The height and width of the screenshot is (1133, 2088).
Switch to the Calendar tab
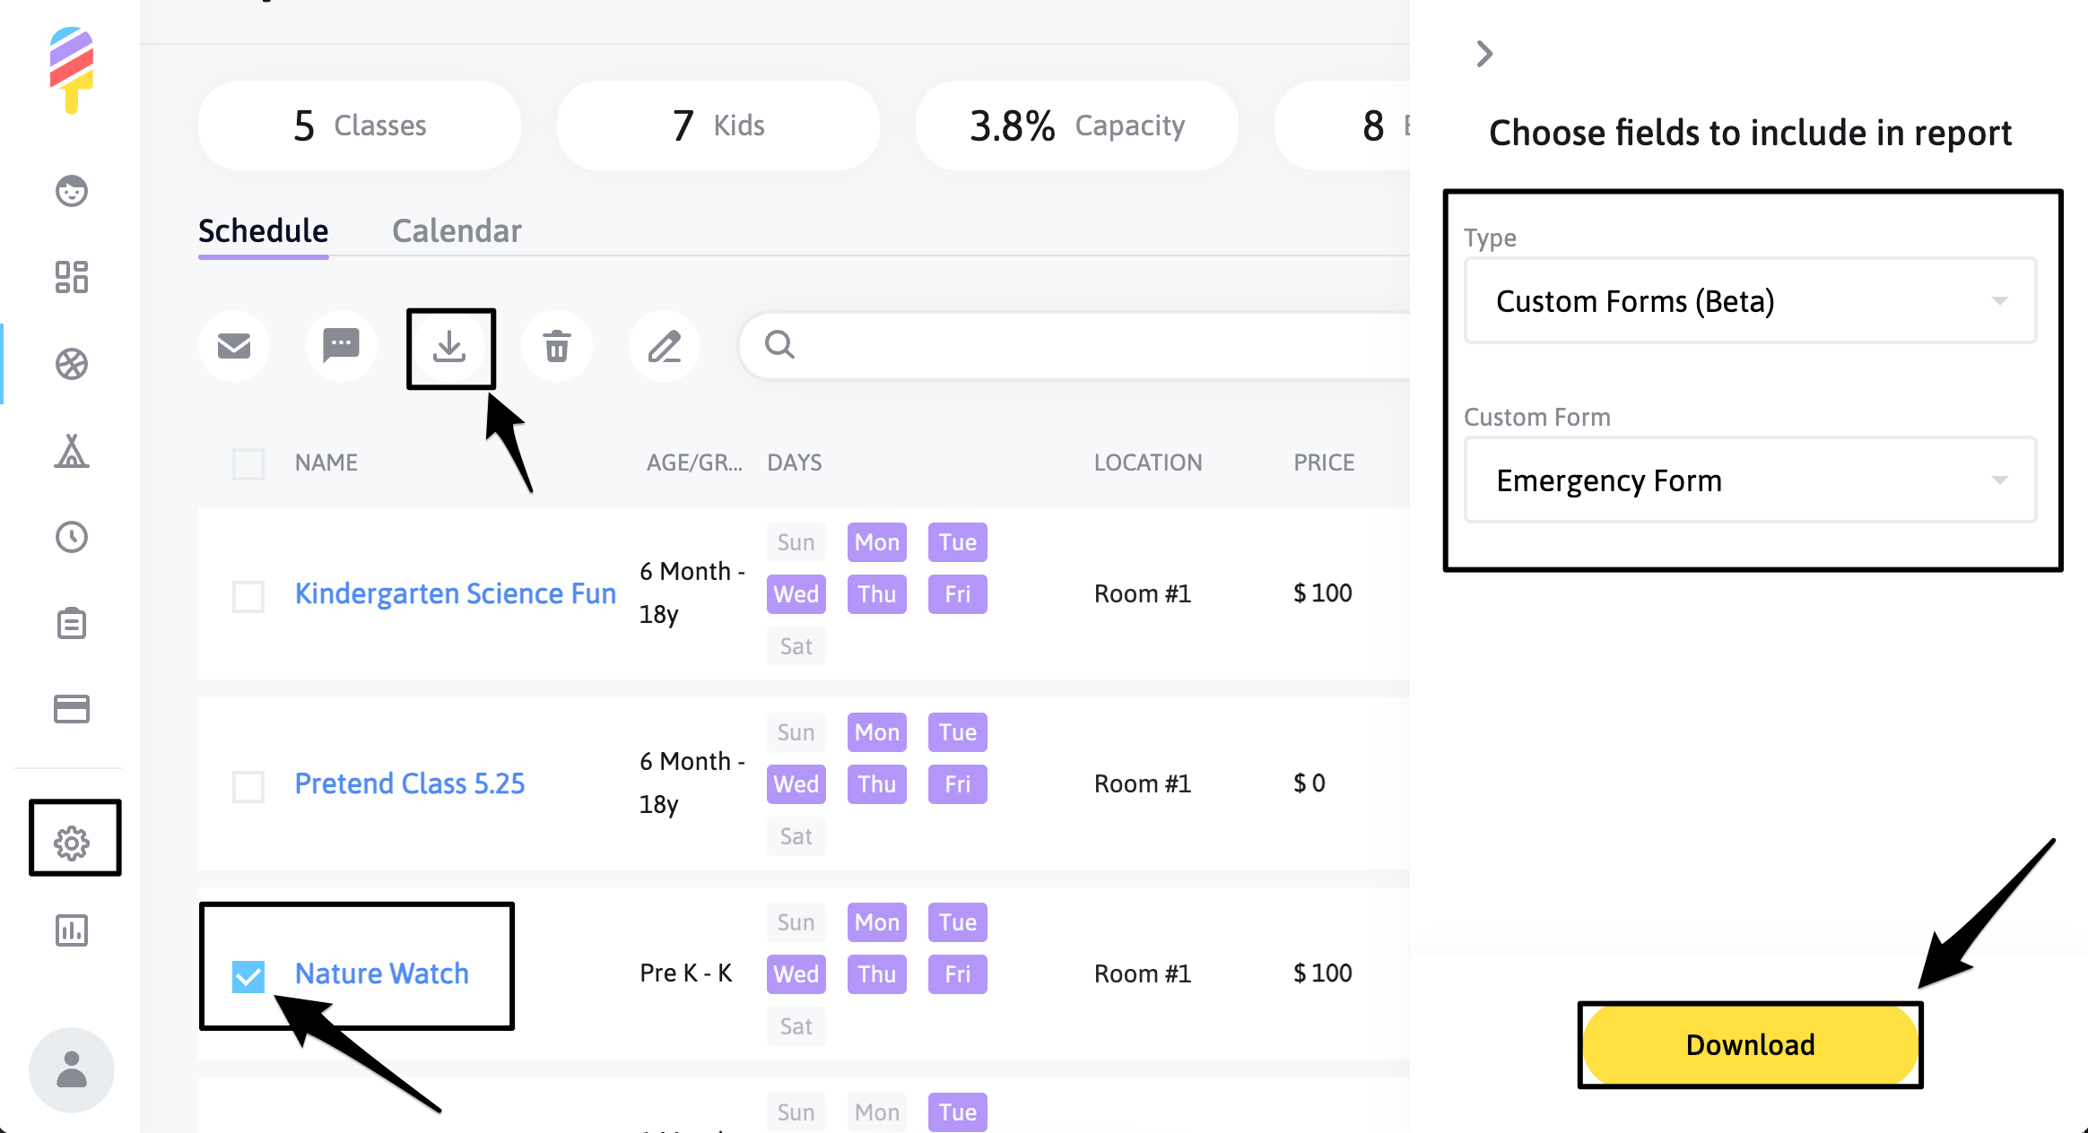point(457,230)
